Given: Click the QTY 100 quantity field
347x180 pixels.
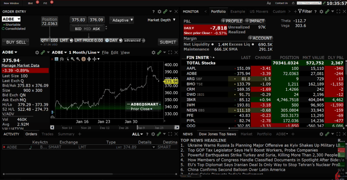Looking at the screenshot, I should tap(49, 40).
